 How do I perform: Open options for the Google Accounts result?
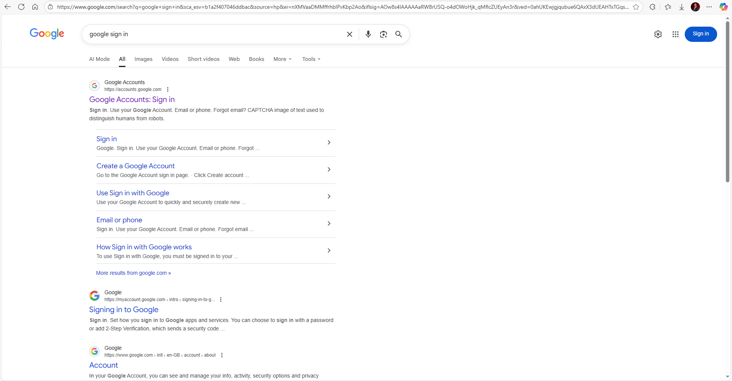[x=168, y=89]
